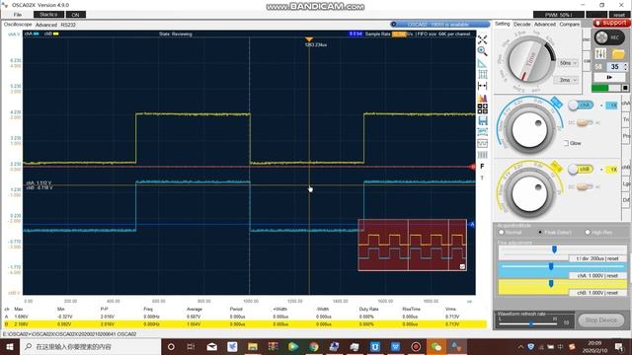This screenshot has height=355, width=632.
Task: Switch chB DC/AC coupling toggle
Action: click(585, 186)
